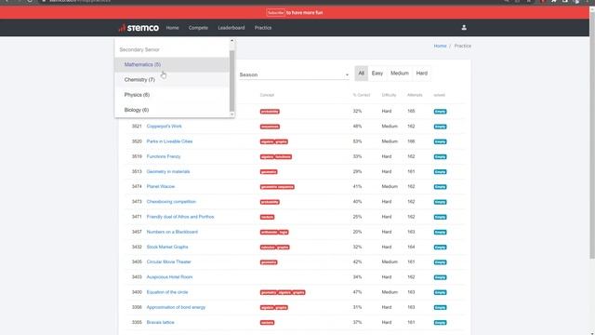The width and height of the screenshot is (595, 335).
Task: Click the Difficulty column header
Action: click(x=389, y=95)
